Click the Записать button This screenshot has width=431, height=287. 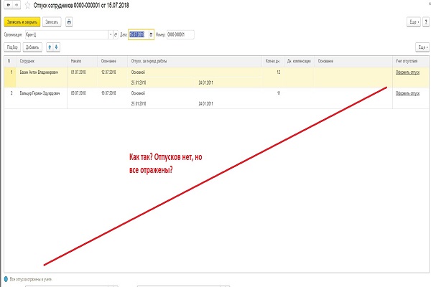point(51,22)
